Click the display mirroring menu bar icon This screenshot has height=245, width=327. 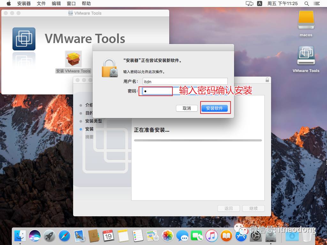249,3
